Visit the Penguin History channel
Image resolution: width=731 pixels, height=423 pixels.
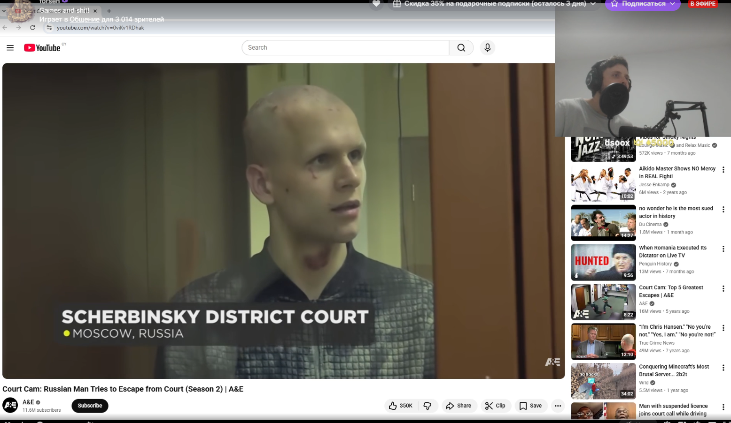pyautogui.click(x=655, y=264)
